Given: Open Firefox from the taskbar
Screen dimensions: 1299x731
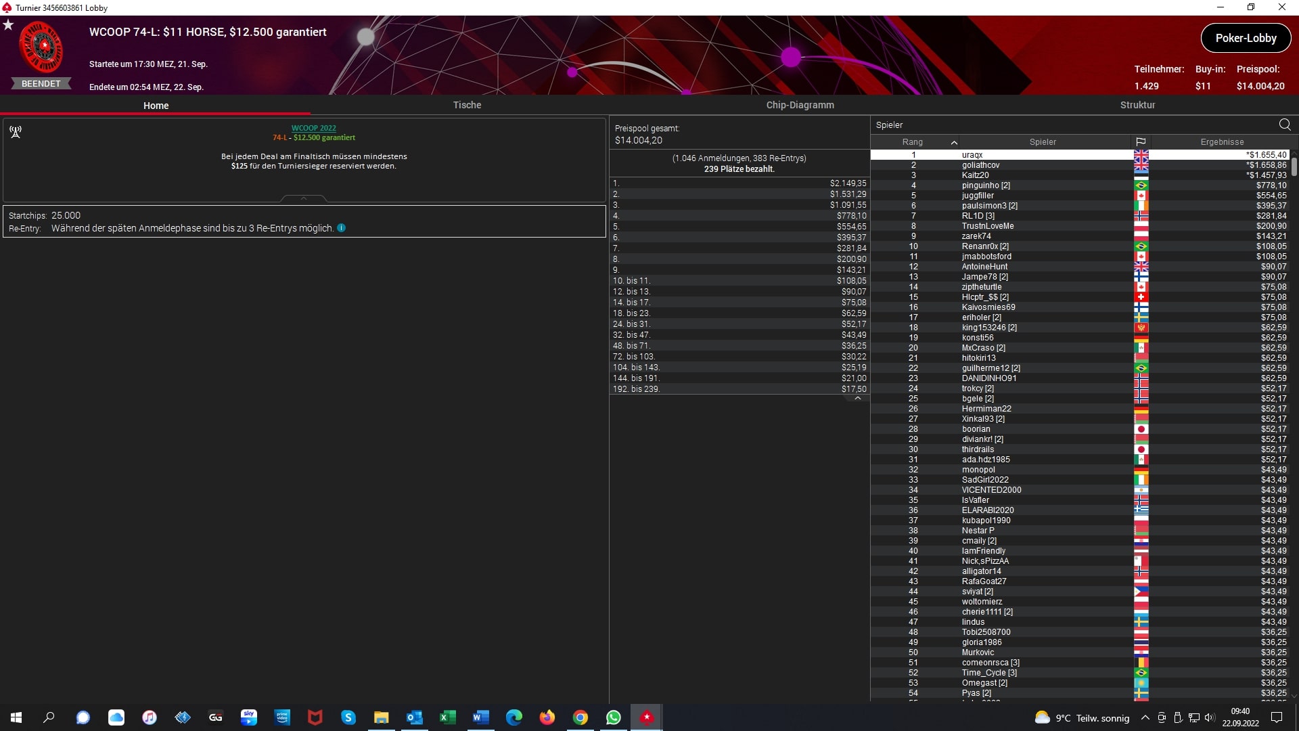Looking at the screenshot, I should (547, 717).
